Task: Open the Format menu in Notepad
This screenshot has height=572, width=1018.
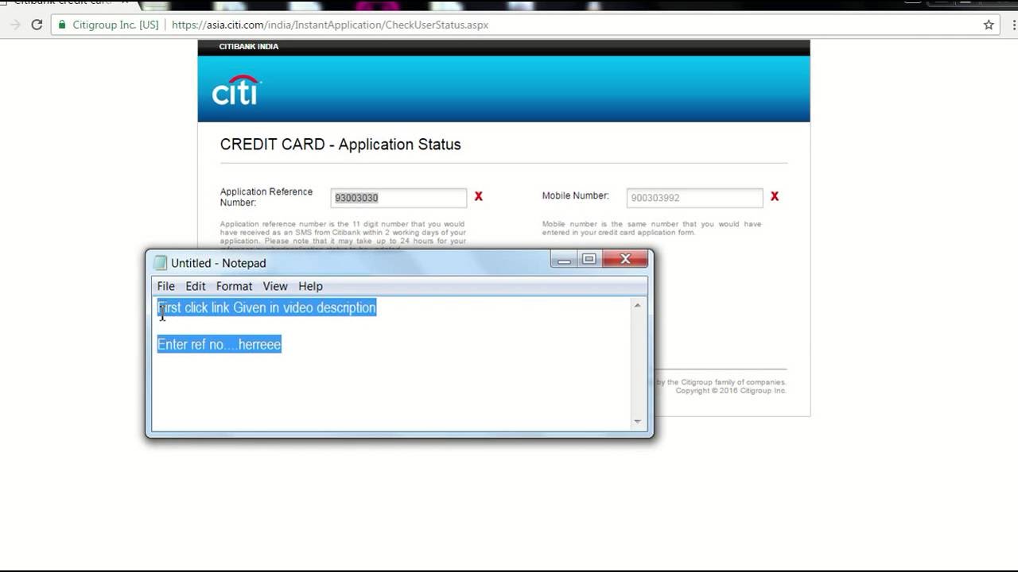Action: [x=234, y=286]
